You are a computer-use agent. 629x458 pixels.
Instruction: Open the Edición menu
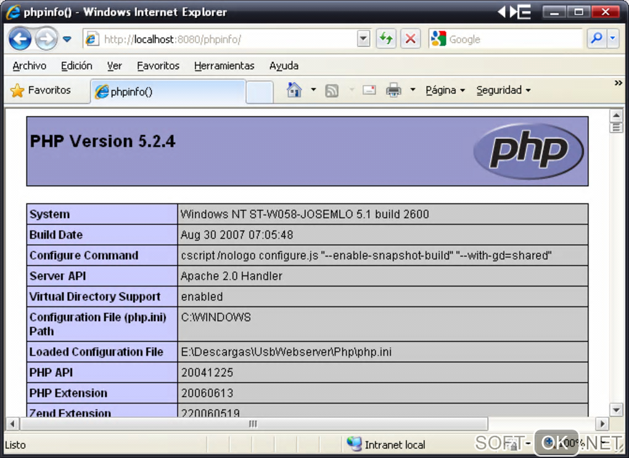76,66
